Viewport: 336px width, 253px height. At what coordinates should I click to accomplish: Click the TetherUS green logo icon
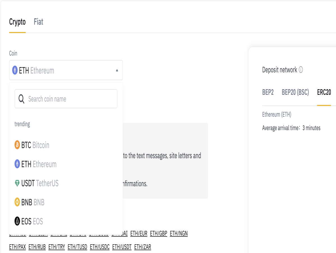click(17, 183)
